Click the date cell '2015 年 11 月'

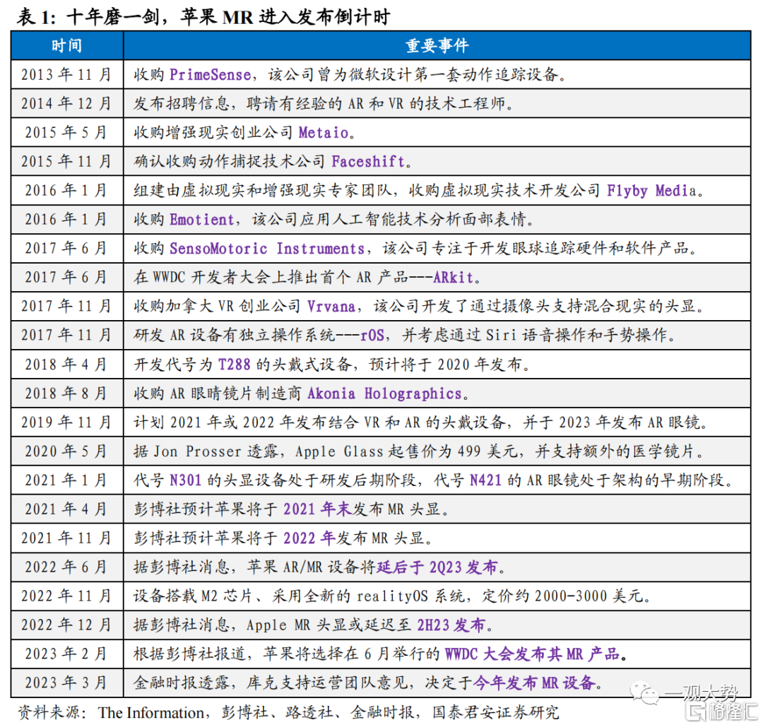coord(66,161)
